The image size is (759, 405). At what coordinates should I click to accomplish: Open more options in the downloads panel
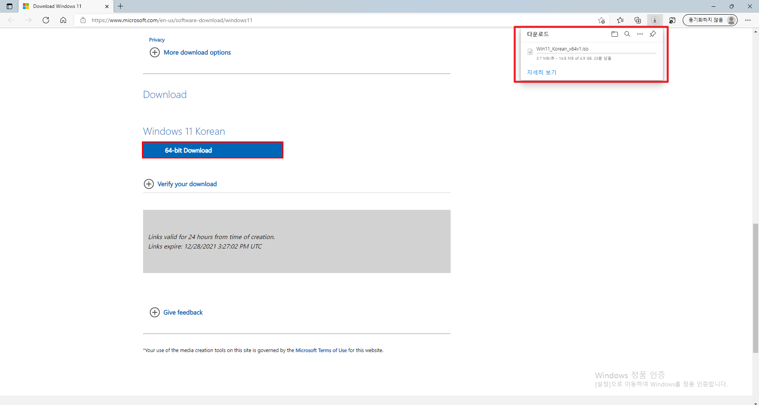[x=640, y=34]
